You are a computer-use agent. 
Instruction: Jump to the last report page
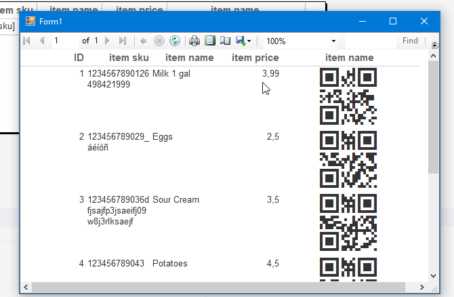point(123,41)
